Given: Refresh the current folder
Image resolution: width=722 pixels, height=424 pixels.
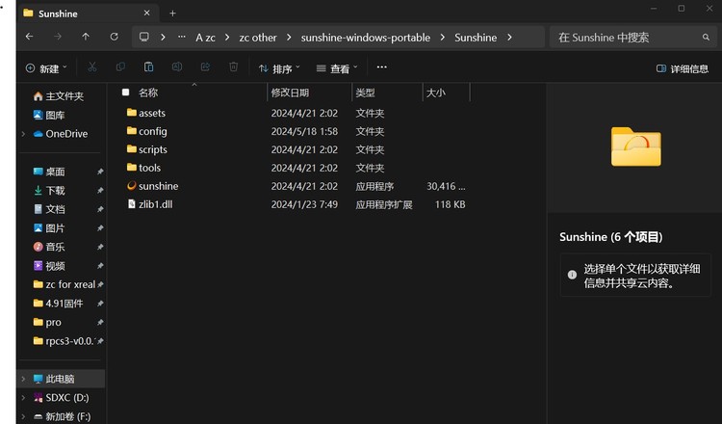Looking at the screenshot, I should pyautogui.click(x=115, y=37).
